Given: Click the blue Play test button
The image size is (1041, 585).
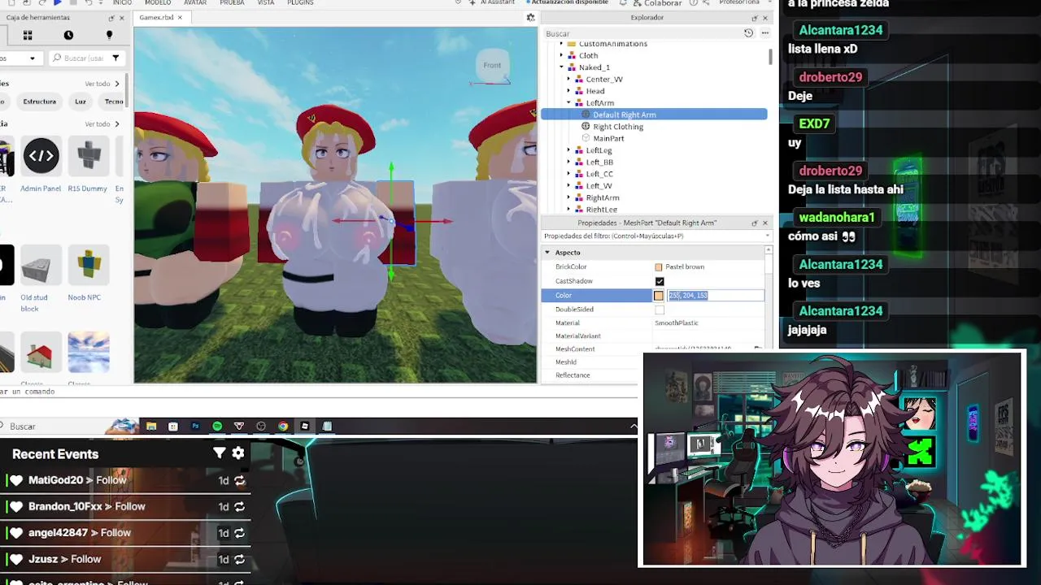Looking at the screenshot, I should point(57,2).
